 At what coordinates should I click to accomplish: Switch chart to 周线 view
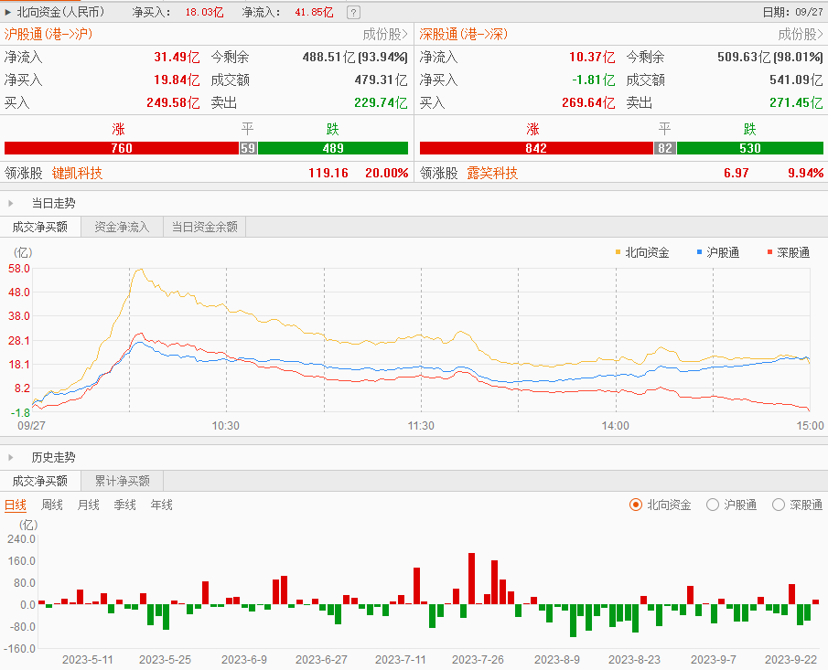52,505
